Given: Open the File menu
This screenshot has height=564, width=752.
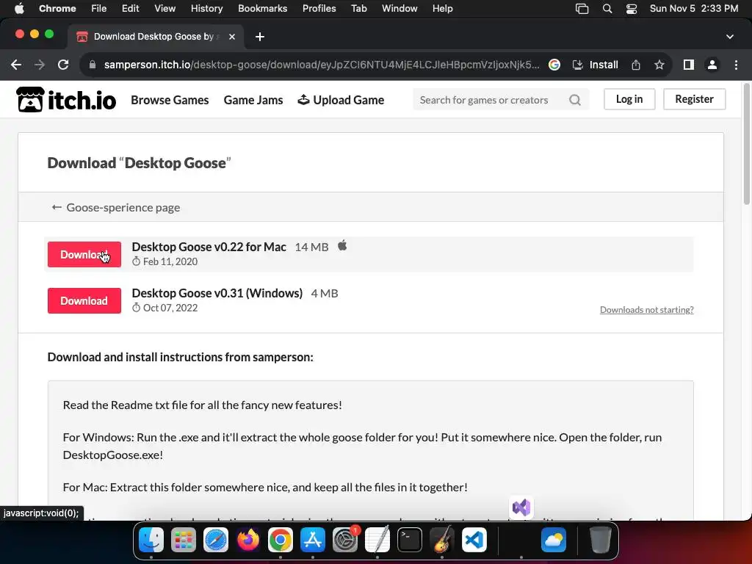Looking at the screenshot, I should pos(99,9).
